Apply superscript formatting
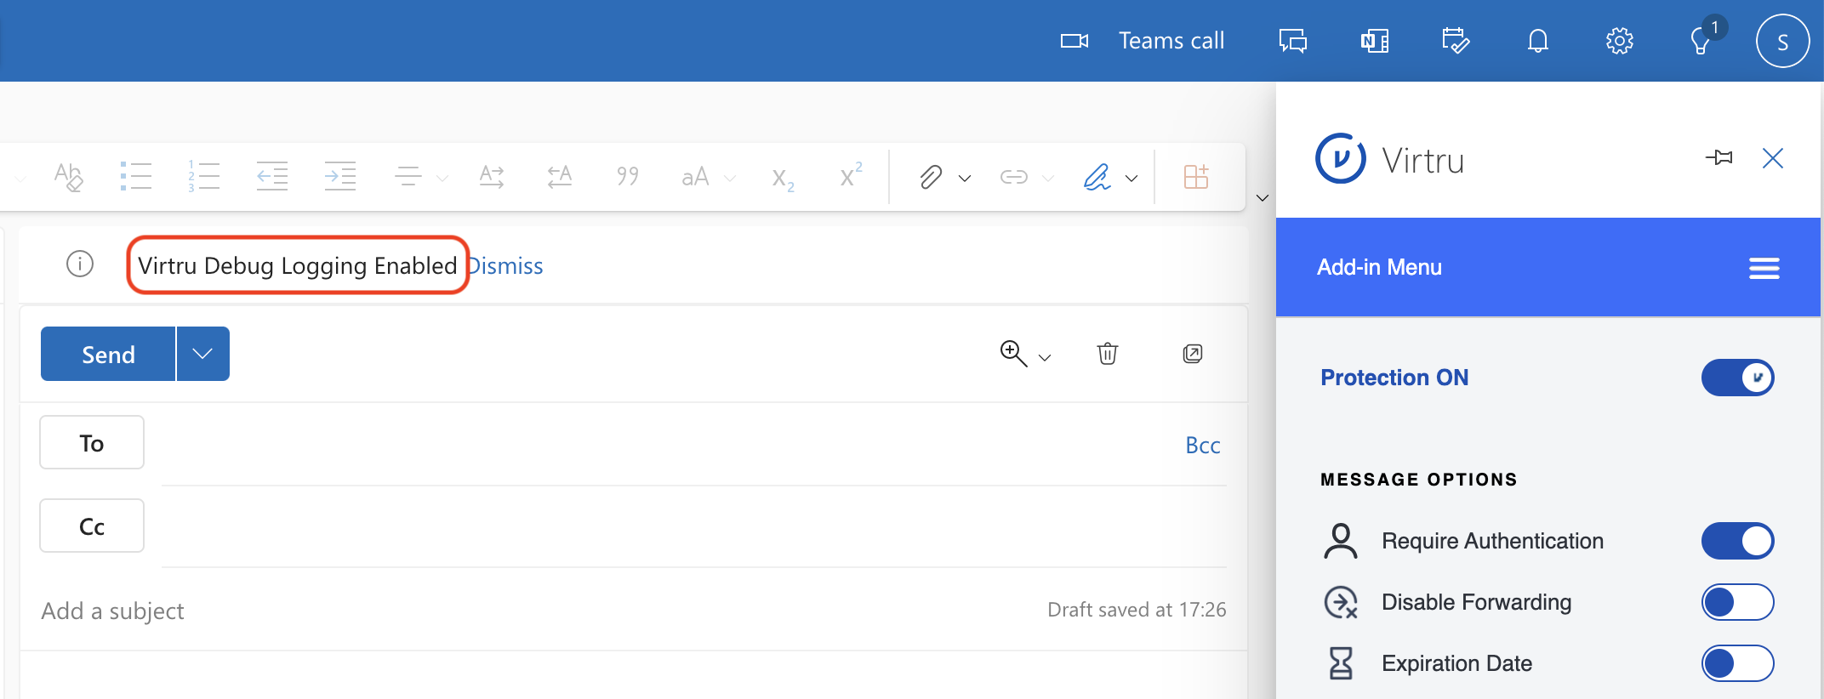This screenshot has height=699, width=1824. point(851,174)
